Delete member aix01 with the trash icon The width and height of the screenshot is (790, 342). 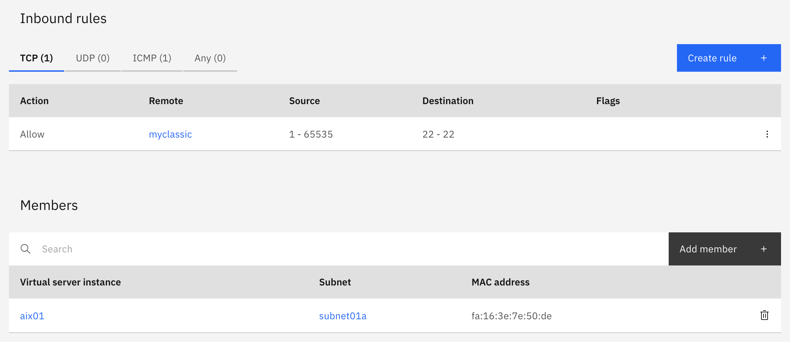764,315
